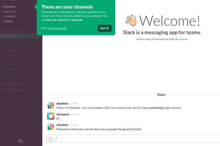Open direct message with jax
This screenshot has width=220, height=146.
pos(7,46)
